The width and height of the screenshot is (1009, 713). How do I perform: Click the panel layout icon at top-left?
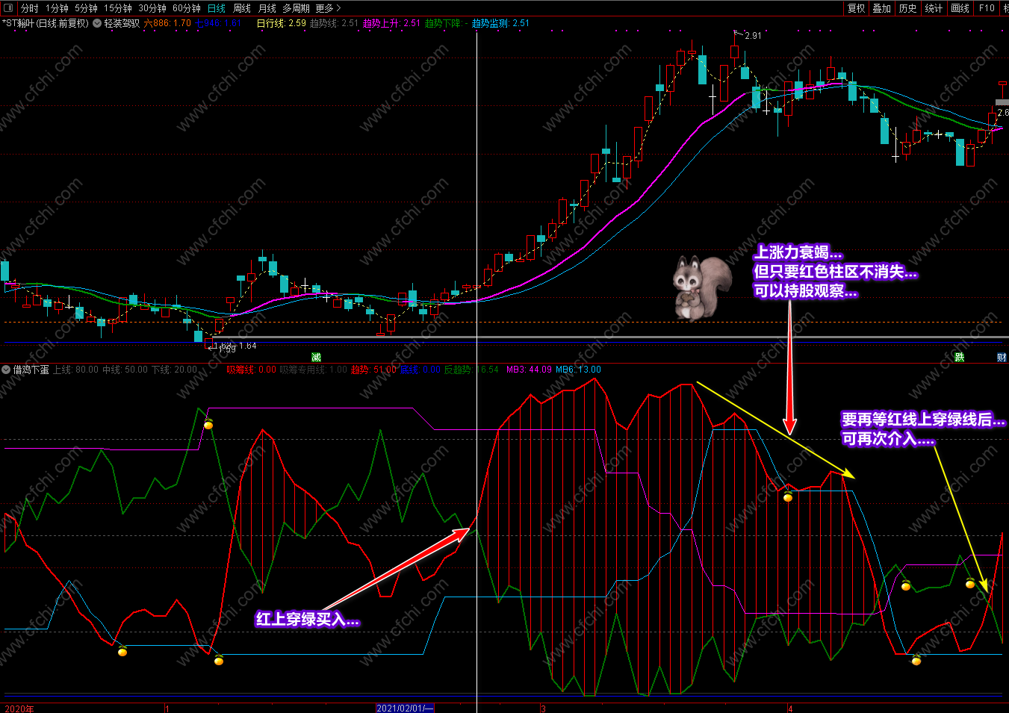pos(8,8)
